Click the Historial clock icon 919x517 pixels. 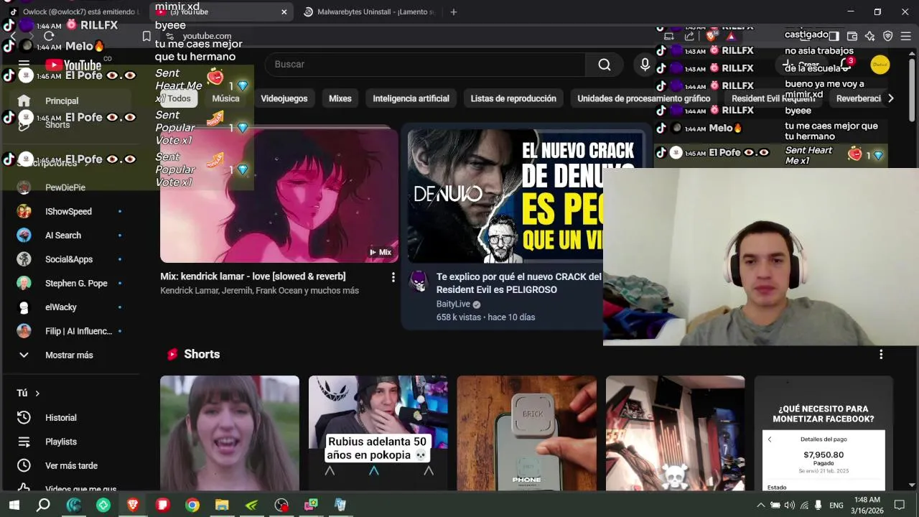(24, 417)
